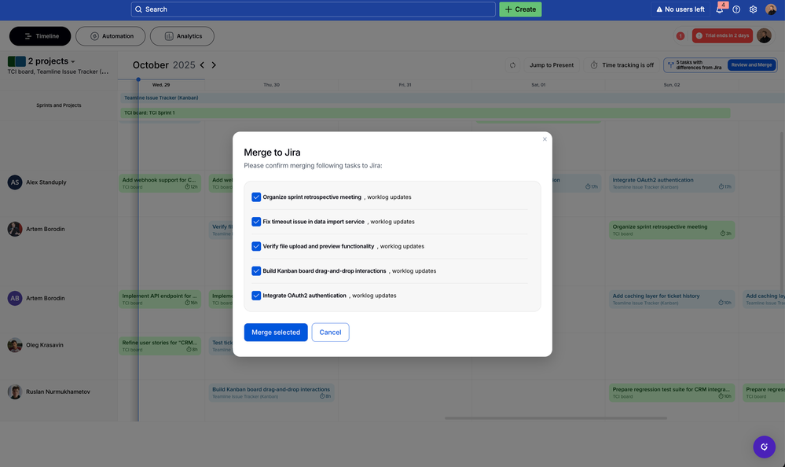Image resolution: width=785 pixels, height=467 pixels.
Task: Switch to Analytics tab
Action: point(182,36)
